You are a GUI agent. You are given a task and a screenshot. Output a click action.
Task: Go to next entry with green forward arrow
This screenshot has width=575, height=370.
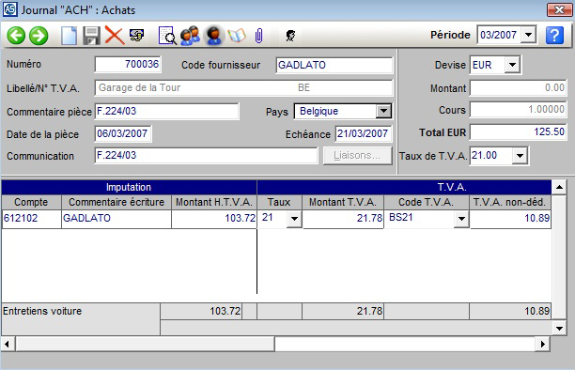point(39,36)
